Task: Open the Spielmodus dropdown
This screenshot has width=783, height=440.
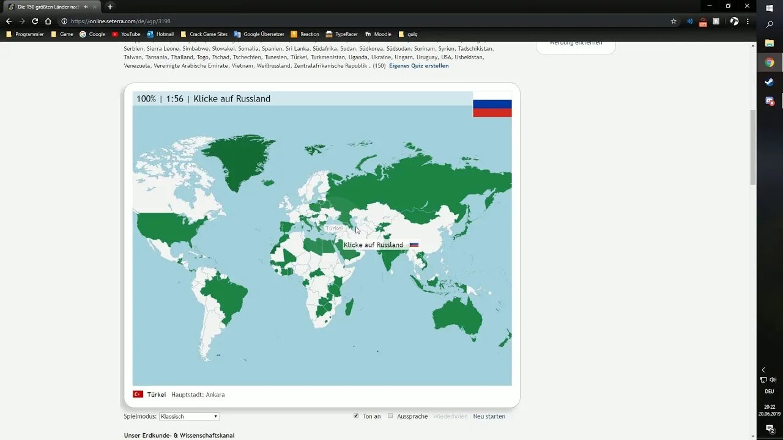Action: coord(188,416)
